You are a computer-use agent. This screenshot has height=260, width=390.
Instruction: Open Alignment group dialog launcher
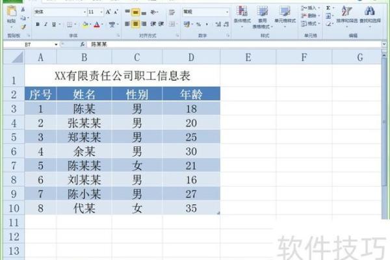(x=177, y=36)
